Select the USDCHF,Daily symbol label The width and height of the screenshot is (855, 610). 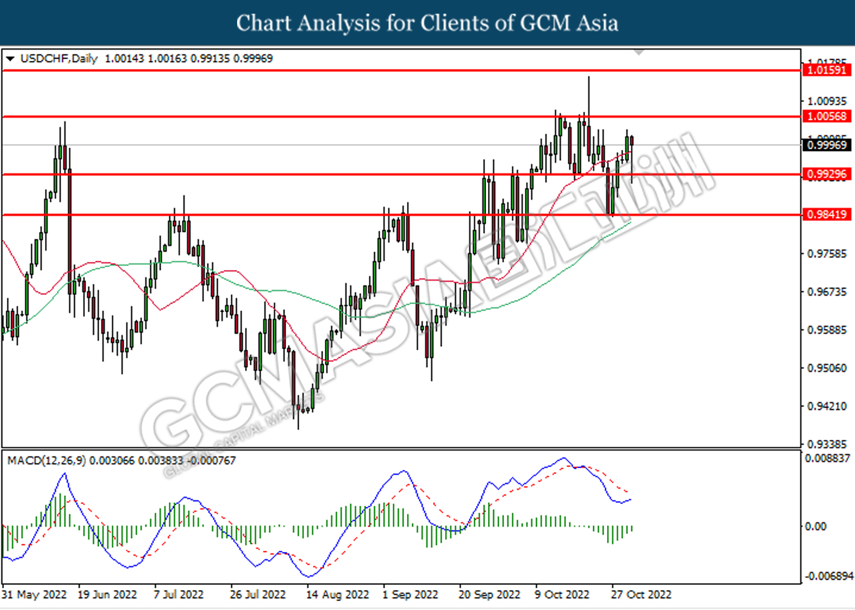click(59, 59)
